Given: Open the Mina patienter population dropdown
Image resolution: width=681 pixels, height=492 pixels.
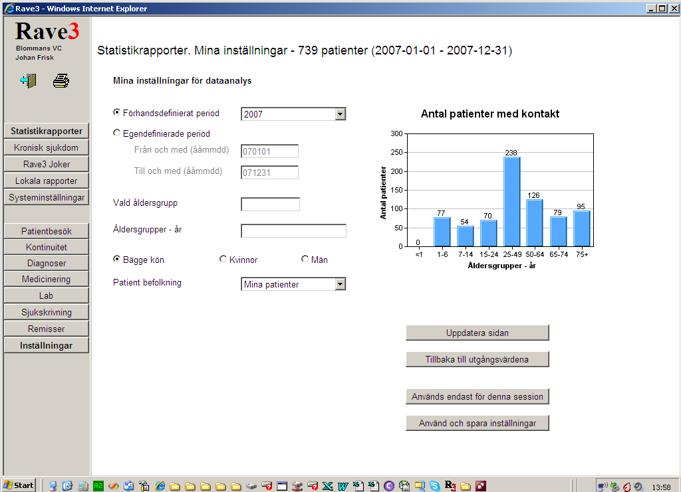Looking at the screenshot, I should [293, 284].
